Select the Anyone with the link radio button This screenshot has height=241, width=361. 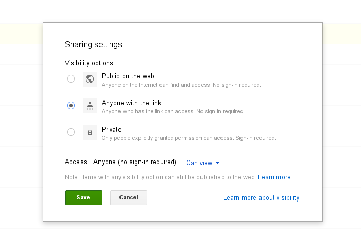[71, 105]
